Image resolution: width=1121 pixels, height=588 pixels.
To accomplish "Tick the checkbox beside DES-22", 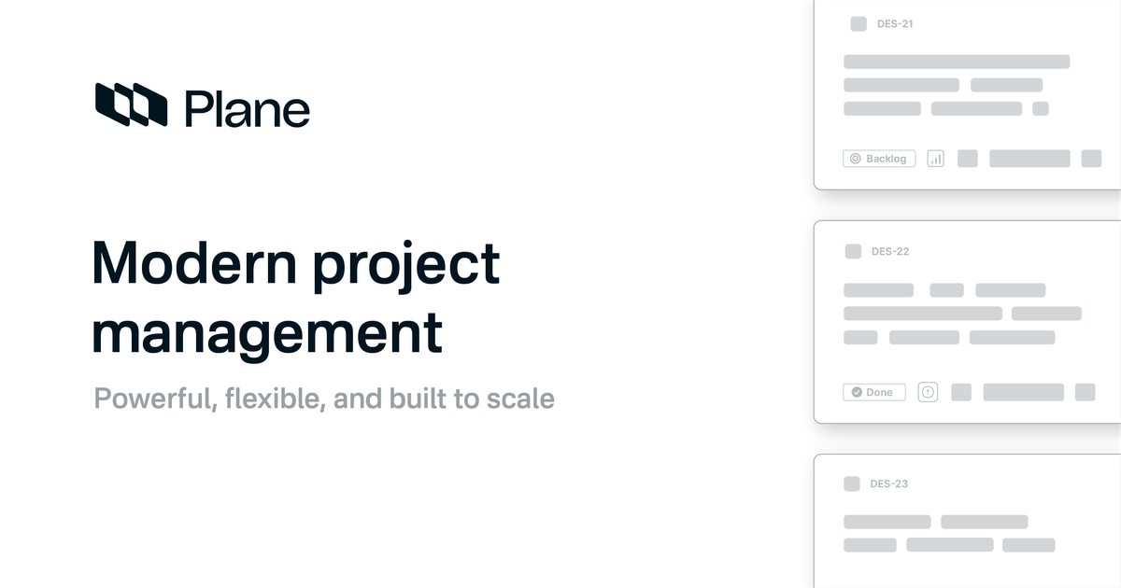I will tap(853, 251).
